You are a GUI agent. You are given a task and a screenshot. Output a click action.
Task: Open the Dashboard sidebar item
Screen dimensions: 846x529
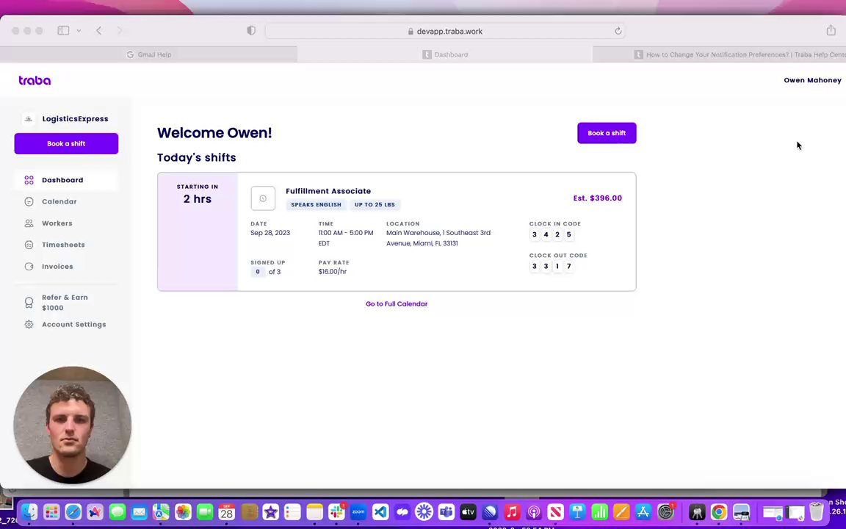(x=66, y=180)
